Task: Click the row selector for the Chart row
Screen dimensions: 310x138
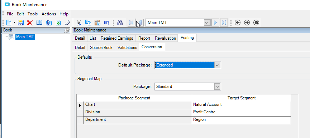Action: click(x=80, y=105)
